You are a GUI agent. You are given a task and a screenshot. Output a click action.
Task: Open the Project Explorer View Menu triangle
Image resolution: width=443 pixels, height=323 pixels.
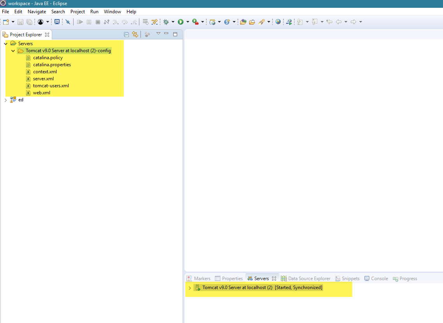(x=158, y=34)
